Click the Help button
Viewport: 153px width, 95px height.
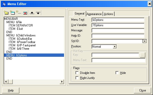(x=11, y=90)
